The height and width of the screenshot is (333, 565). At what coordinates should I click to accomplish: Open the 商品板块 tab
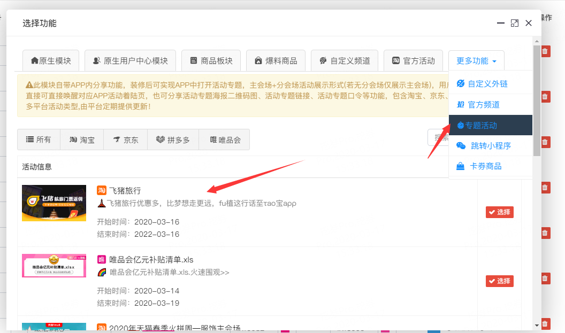click(211, 60)
